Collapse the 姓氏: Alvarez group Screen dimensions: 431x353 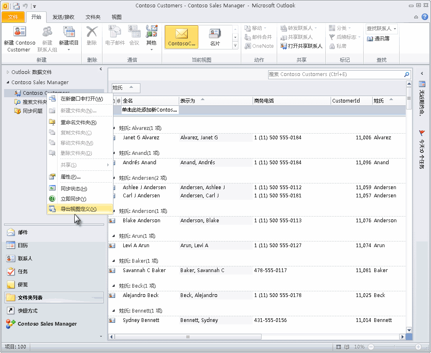click(114, 128)
